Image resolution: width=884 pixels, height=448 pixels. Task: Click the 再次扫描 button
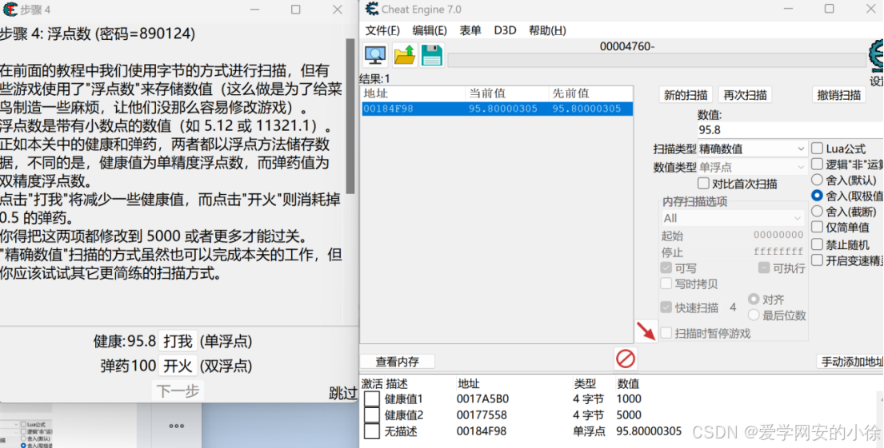(745, 95)
